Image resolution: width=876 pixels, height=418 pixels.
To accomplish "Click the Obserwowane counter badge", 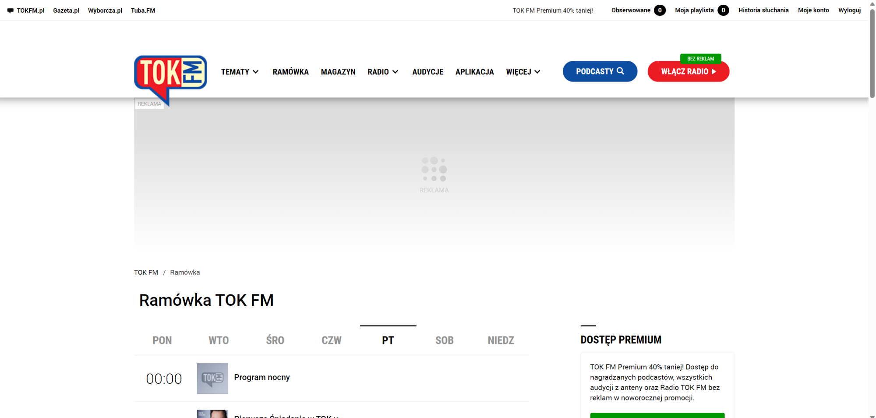I will pyautogui.click(x=660, y=10).
